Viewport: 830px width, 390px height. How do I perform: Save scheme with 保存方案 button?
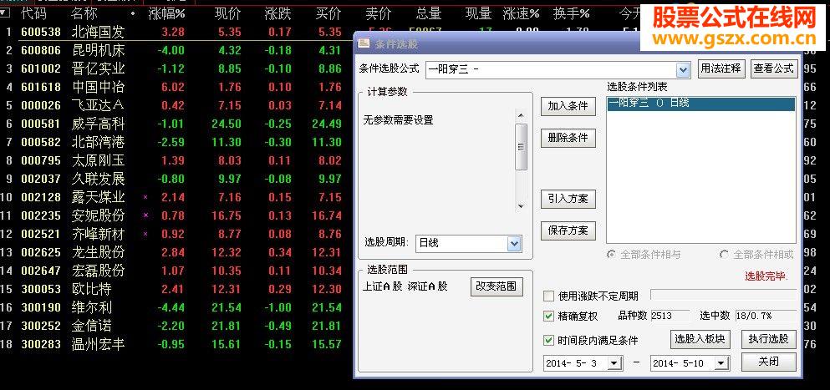tap(568, 230)
